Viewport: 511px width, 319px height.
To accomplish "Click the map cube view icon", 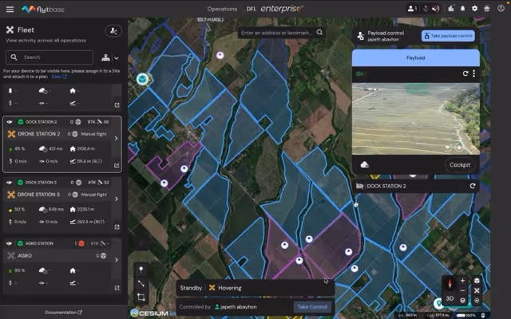I will click(x=477, y=281).
